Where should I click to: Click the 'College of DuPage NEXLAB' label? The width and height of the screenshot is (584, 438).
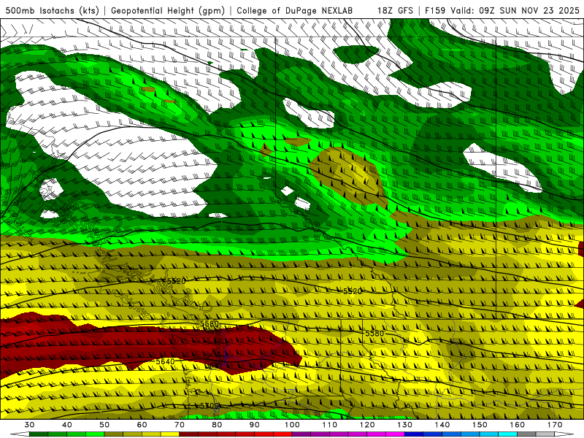coord(295,10)
